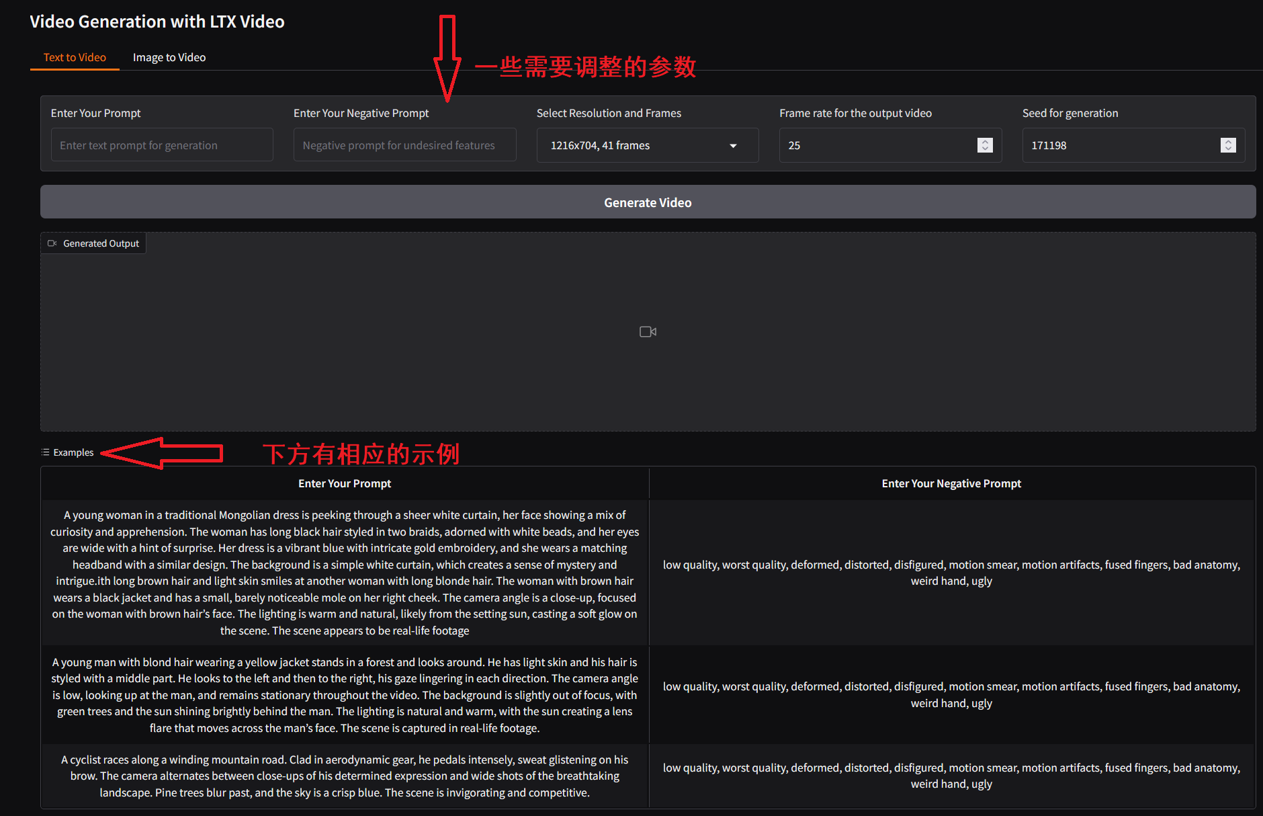Click the Examples list icon
The height and width of the screenshot is (816, 1263).
click(x=45, y=452)
